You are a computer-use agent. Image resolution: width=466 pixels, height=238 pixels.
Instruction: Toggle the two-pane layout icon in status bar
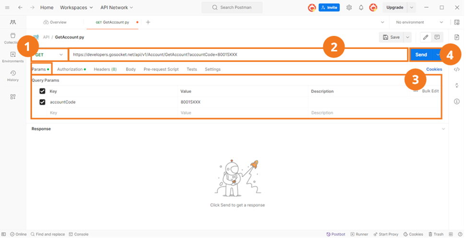(451, 234)
